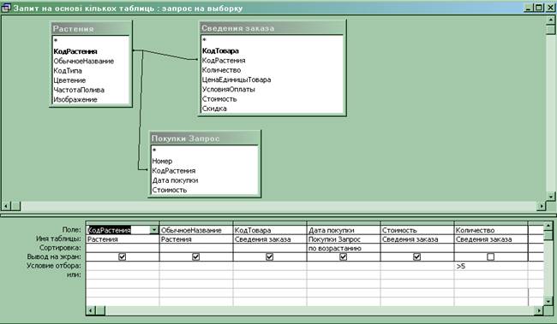Click the Растения table title bar
557x324 pixels.
click(x=91, y=28)
